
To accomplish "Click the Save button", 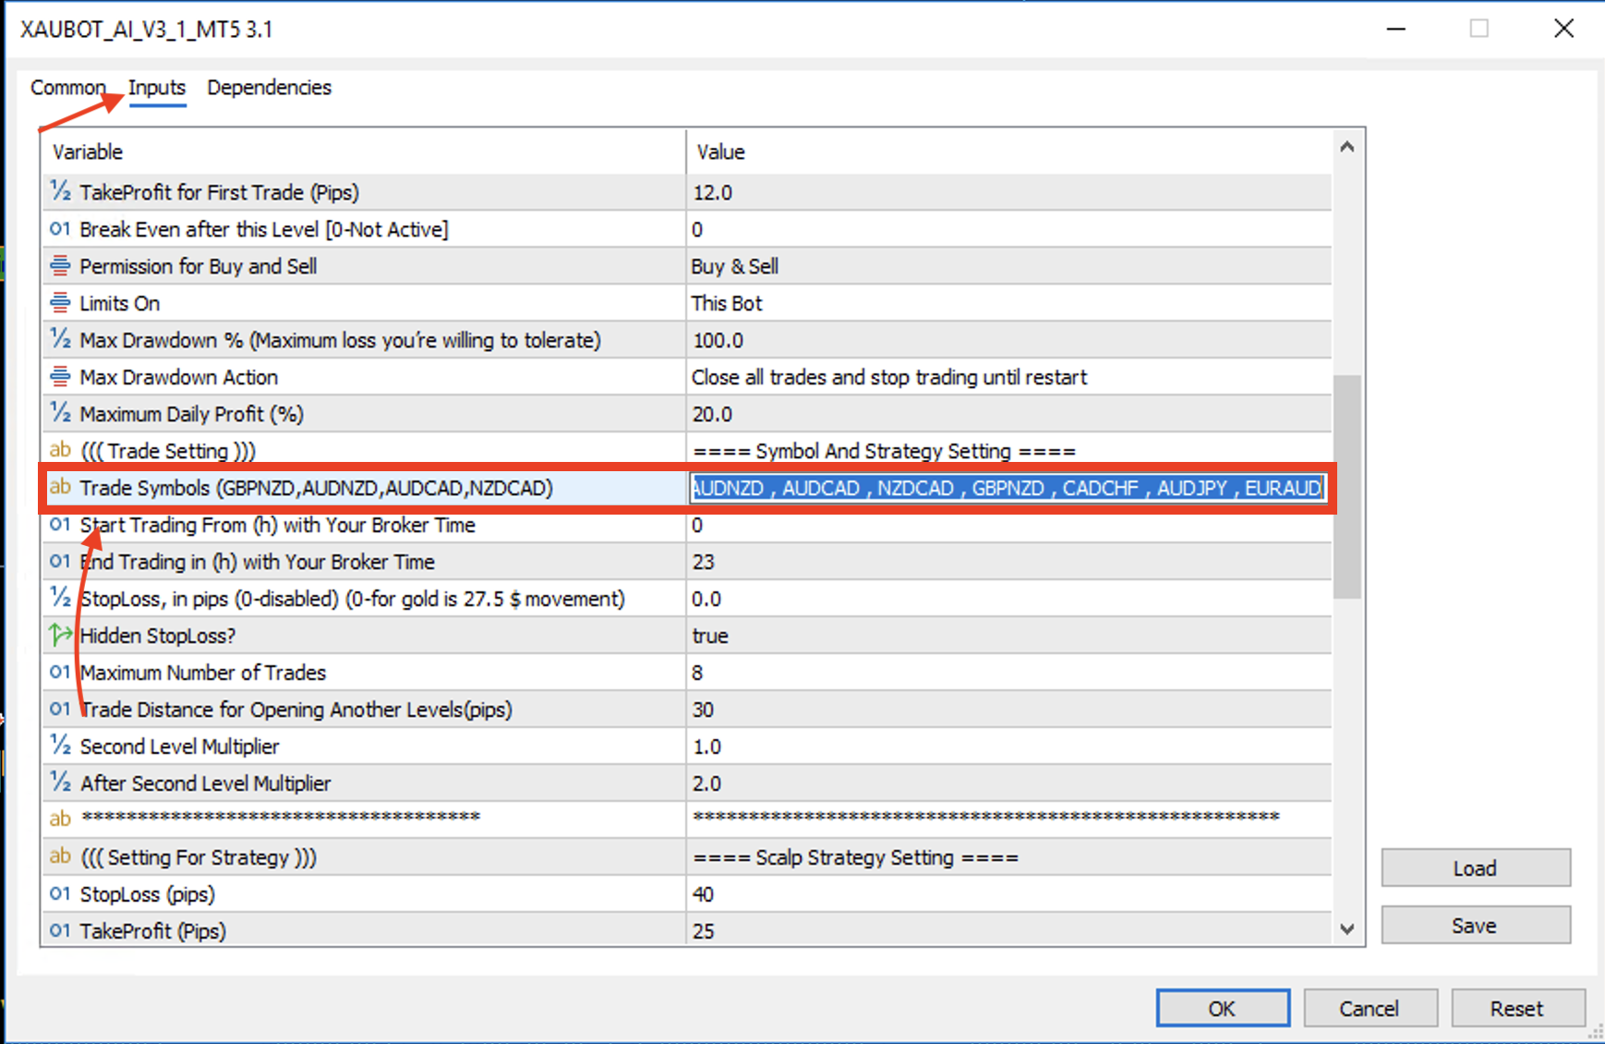I will pos(1475,926).
